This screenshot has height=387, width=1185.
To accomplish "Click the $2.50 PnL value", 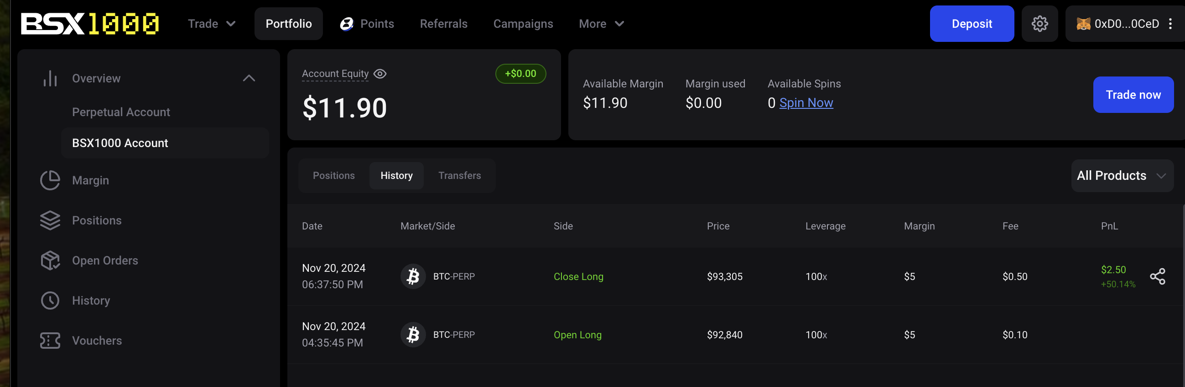I will click(x=1113, y=270).
